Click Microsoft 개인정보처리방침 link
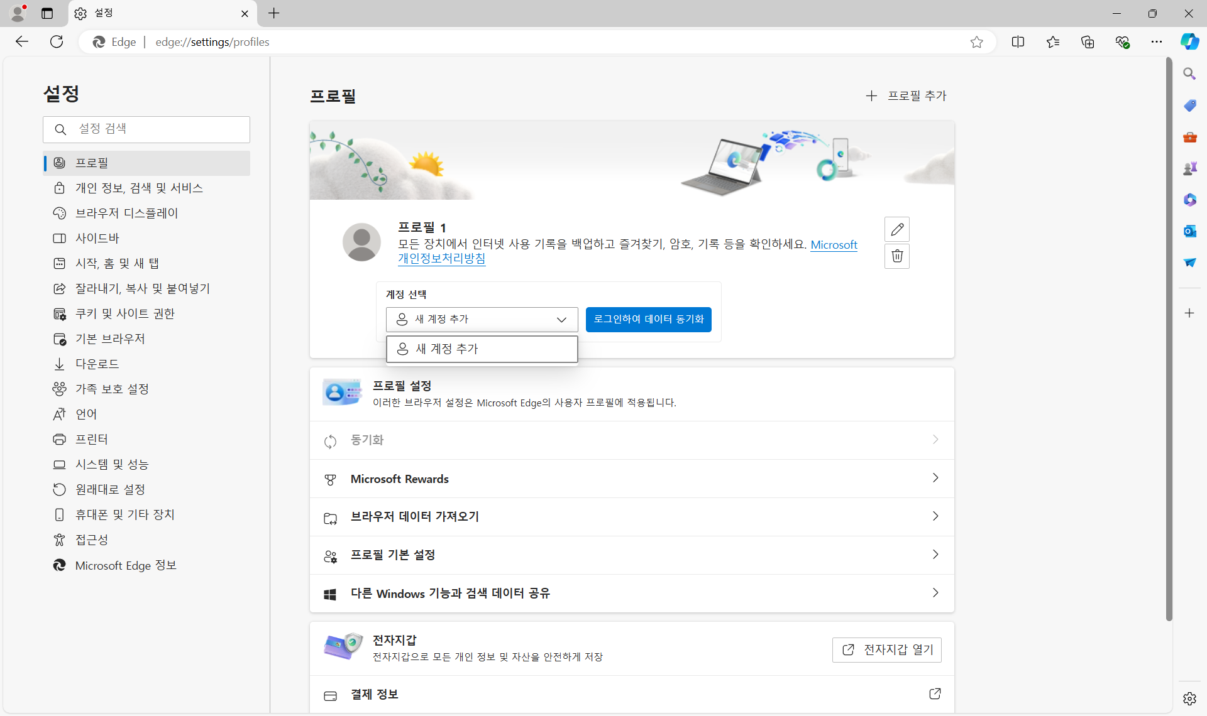This screenshot has width=1207, height=716. tap(441, 259)
